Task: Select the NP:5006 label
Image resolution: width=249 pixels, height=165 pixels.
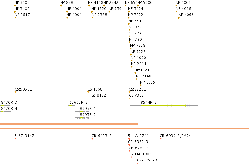Action: click(145, 3)
